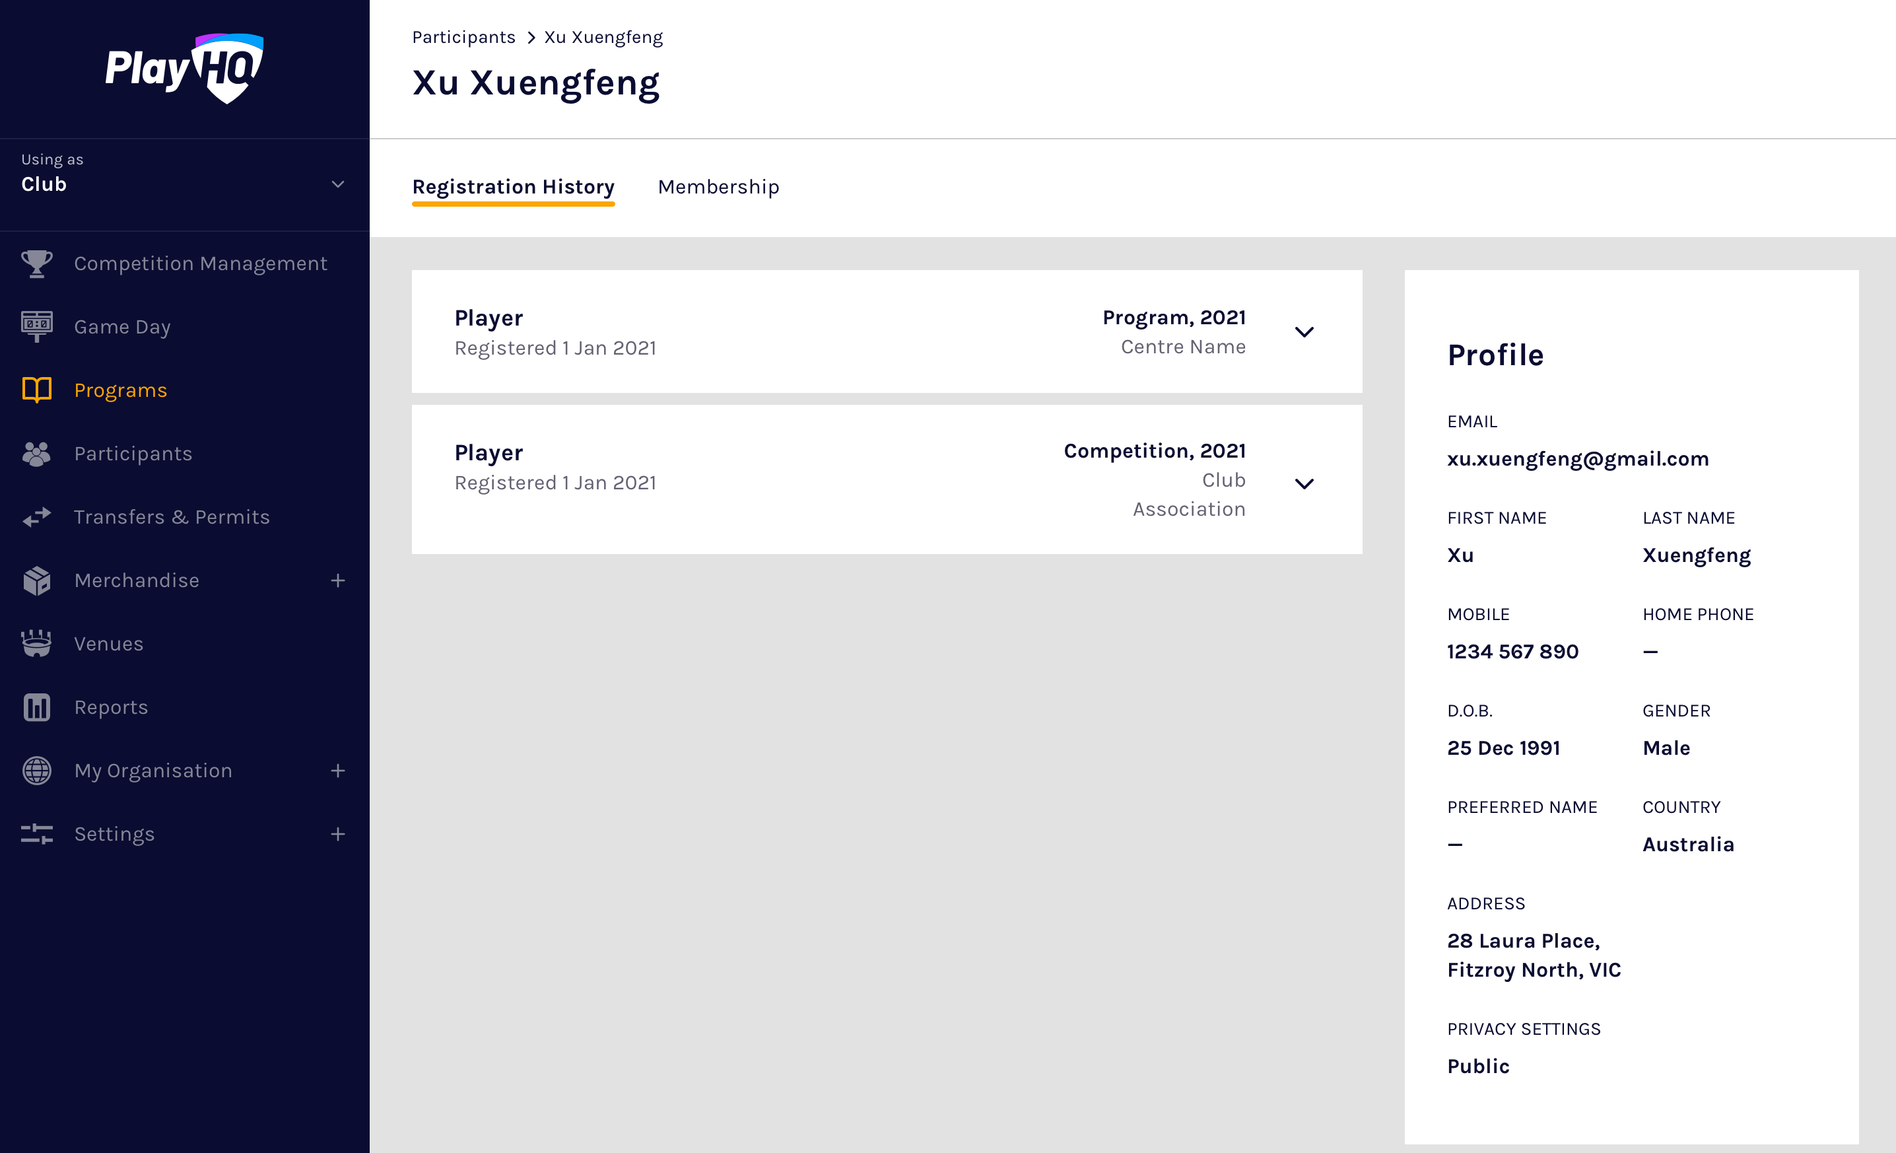
Task: Expand My Organisation submenu plus icon
Action: pos(337,771)
